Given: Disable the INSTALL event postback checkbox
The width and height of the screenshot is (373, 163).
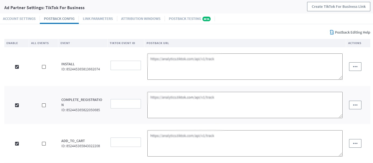Looking at the screenshot, I should 17,67.
